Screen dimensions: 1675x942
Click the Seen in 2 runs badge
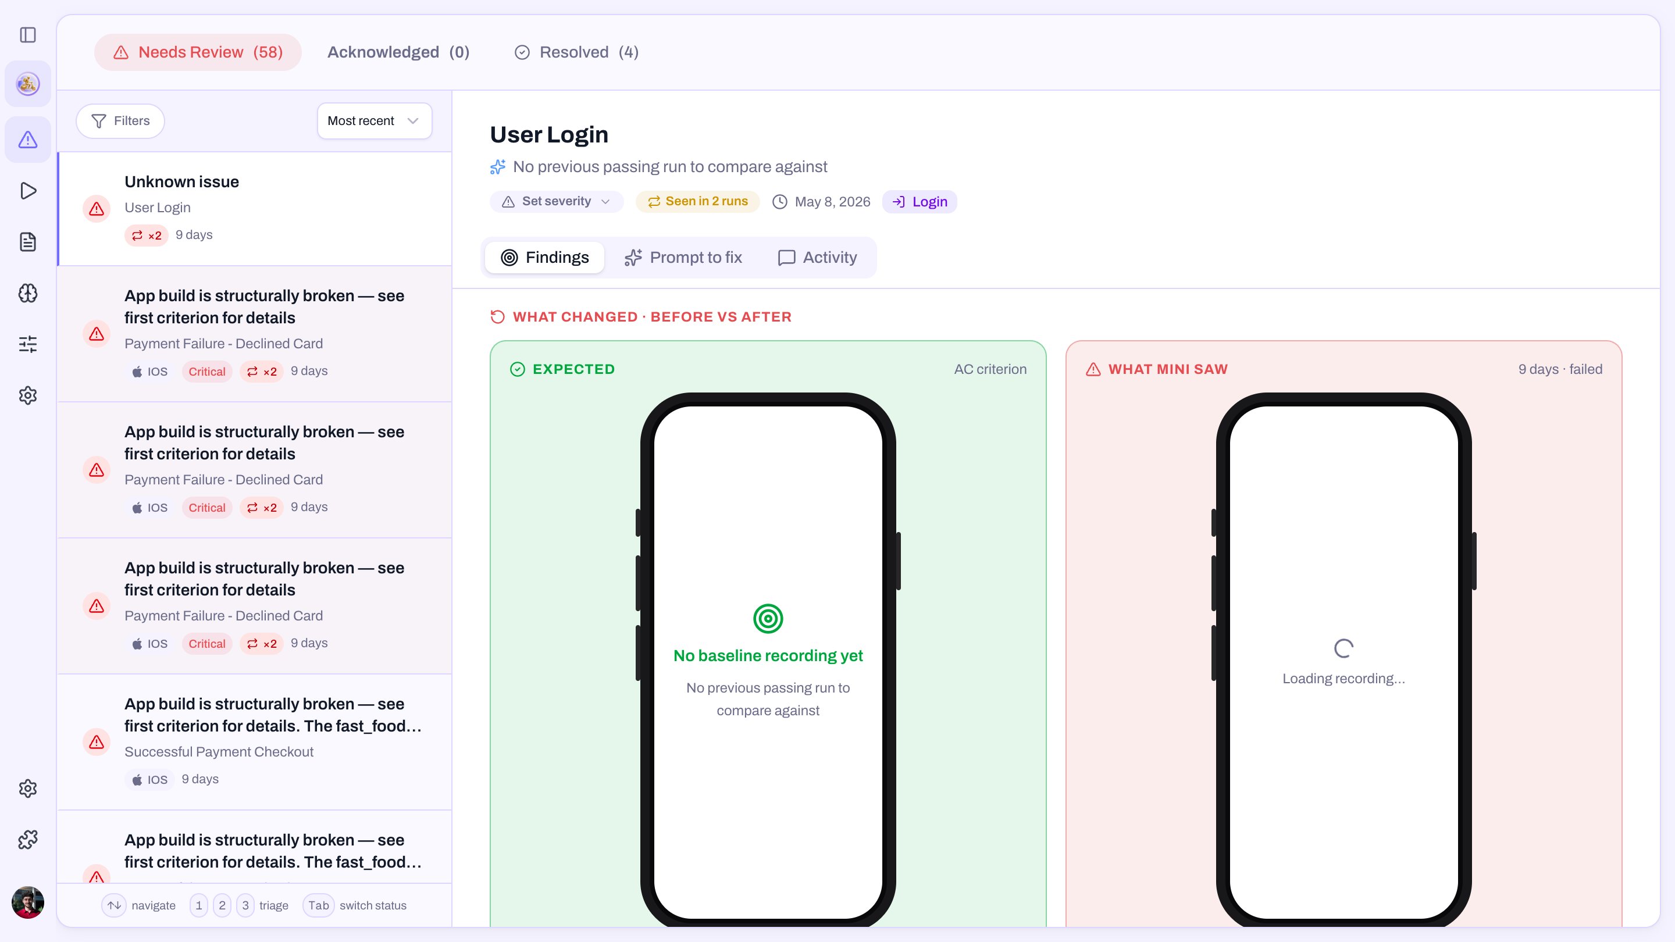698,202
